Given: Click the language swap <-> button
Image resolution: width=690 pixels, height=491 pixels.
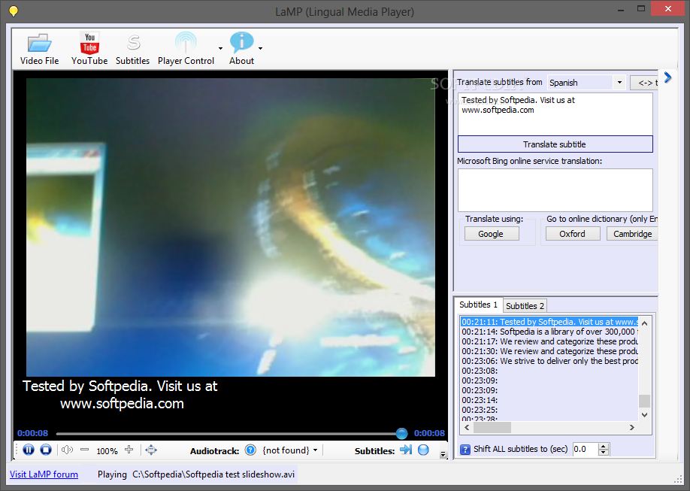Looking at the screenshot, I should (x=645, y=83).
